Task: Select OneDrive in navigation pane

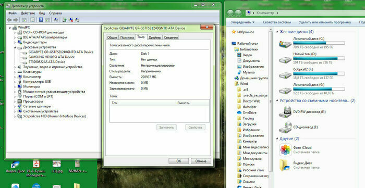Action: click(x=247, y=112)
